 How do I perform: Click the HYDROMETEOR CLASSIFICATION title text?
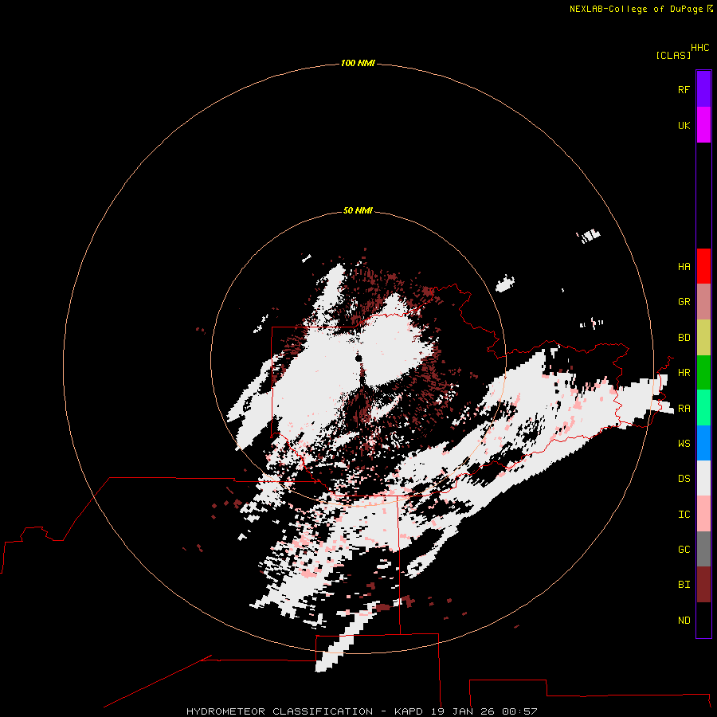click(x=280, y=711)
